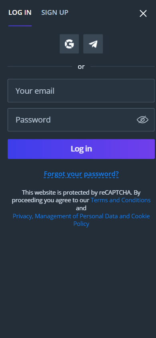Place the cursor in the email box
This screenshot has width=156, height=338.
click(81, 91)
